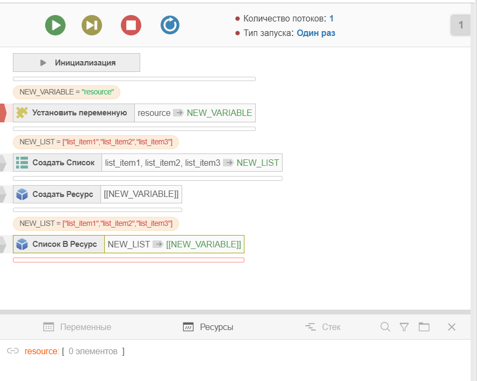Screen dimensions: 477x381
Task: Switch to the Переменные tab
Action: pos(77,327)
